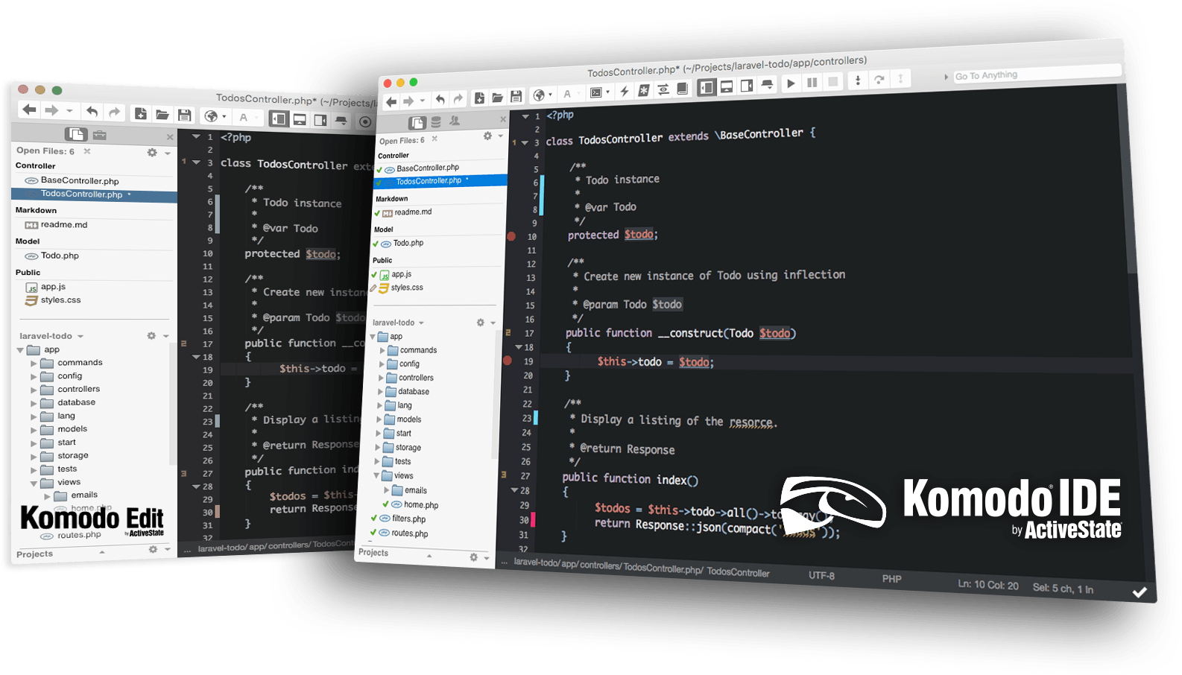Click laravel-todo gear in Komodo IDE sidebar
The width and height of the screenshot is (1182, 675).
481,323
